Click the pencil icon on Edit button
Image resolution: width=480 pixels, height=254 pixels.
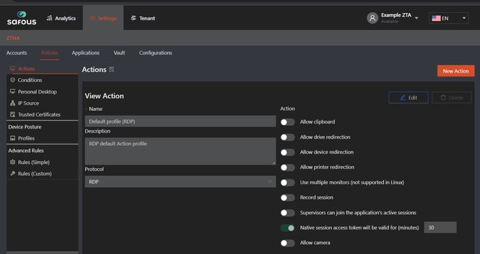pyautogui.click(x=403, y=98)
